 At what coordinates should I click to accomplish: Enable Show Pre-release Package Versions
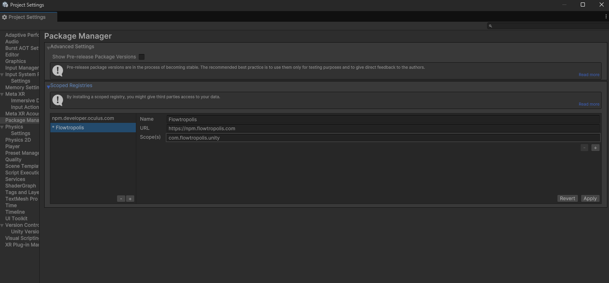point(141,57)
